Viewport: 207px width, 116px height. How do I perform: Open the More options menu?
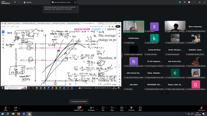click(140, 109)
